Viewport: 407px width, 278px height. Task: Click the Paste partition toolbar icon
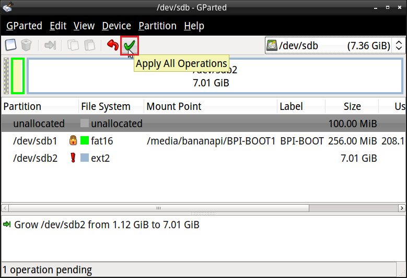pyautogui.click(x=89, y=46)
